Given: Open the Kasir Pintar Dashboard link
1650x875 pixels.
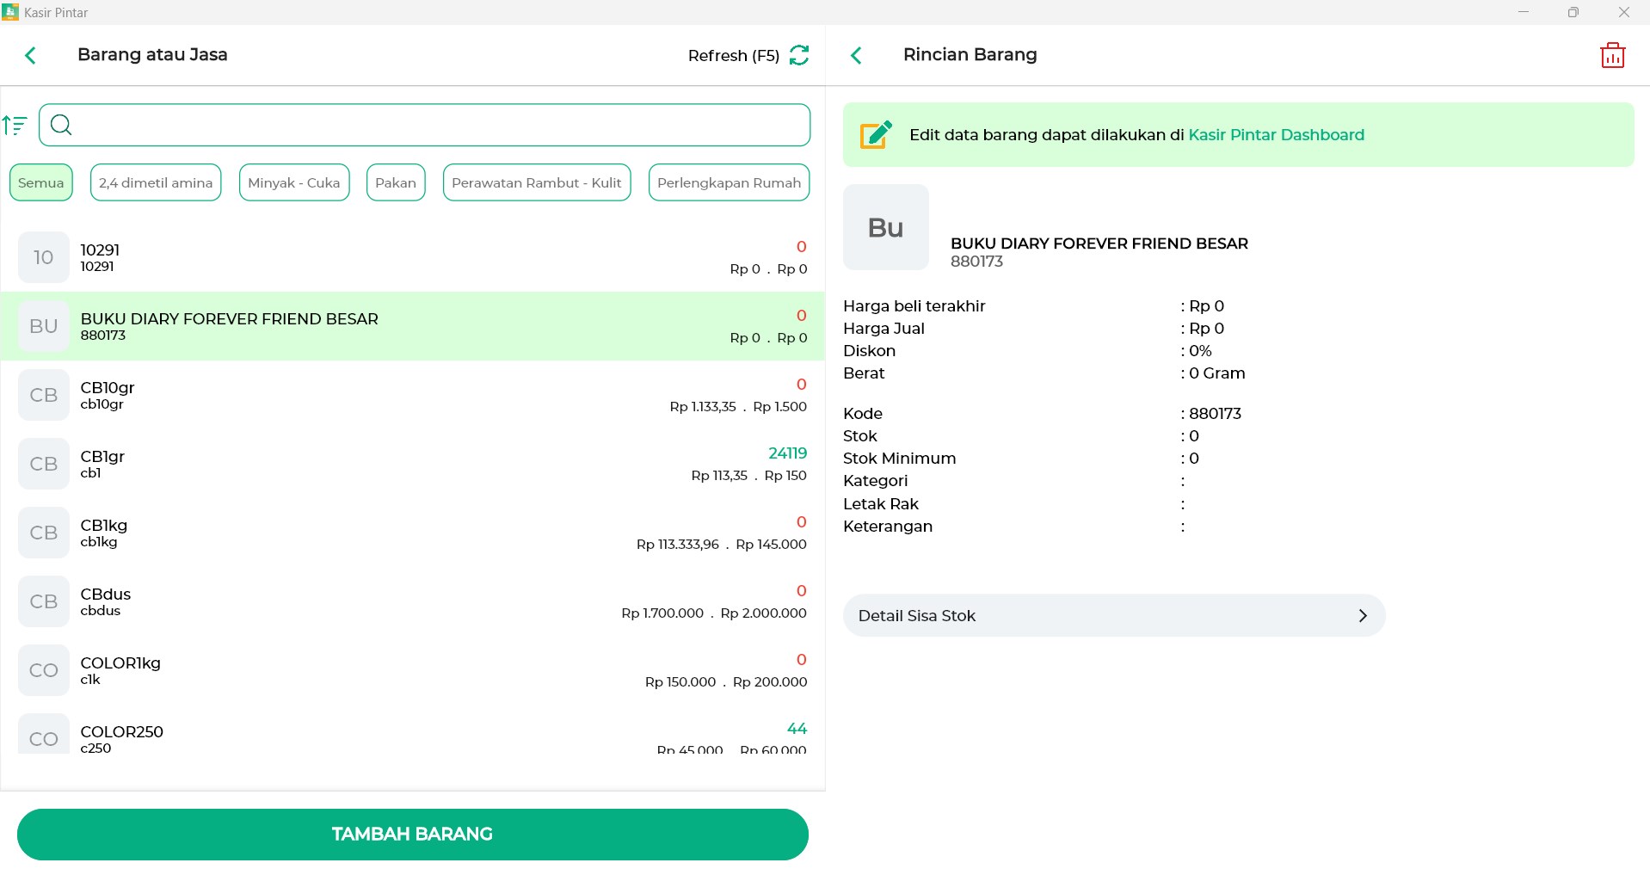Looking at the screenshot, I should 1276,135.
